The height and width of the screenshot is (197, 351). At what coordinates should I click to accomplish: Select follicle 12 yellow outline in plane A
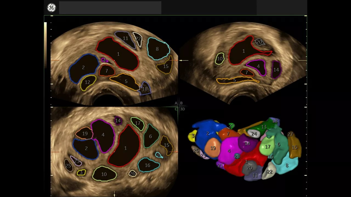[88, 83]
